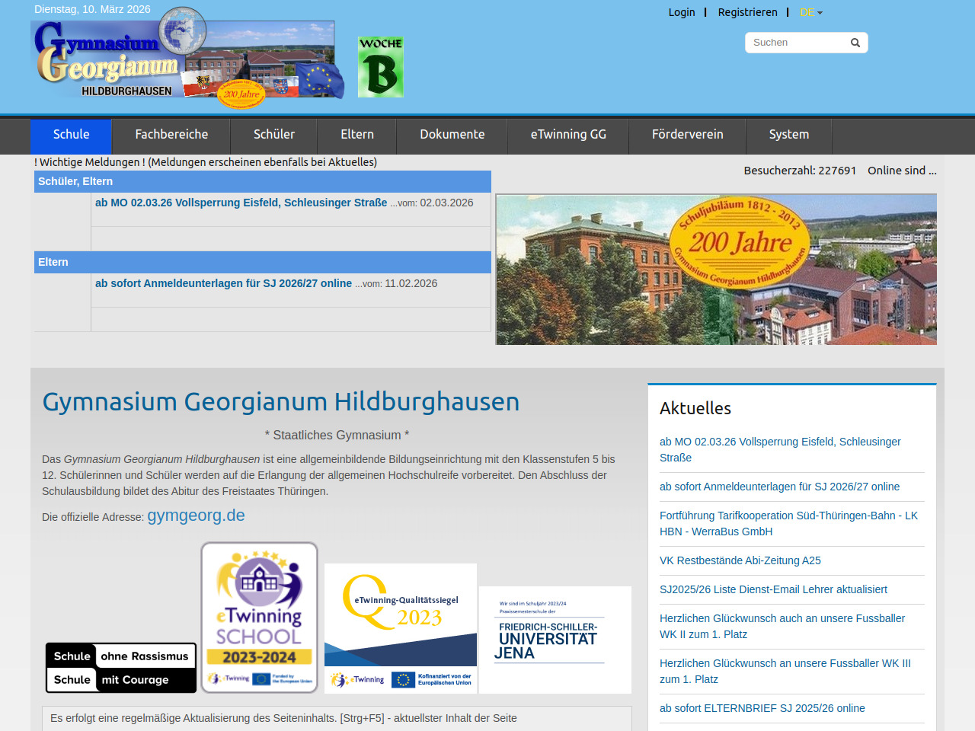Open the gymgeorg.de address link

196,516
